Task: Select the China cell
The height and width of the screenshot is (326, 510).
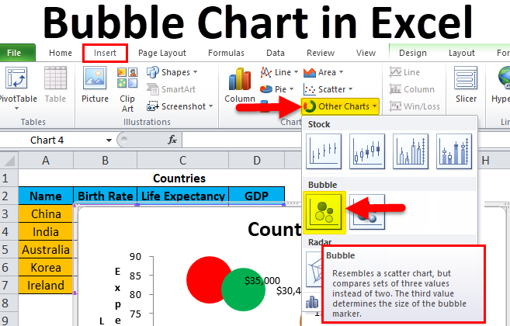Action: pos(46,213)
